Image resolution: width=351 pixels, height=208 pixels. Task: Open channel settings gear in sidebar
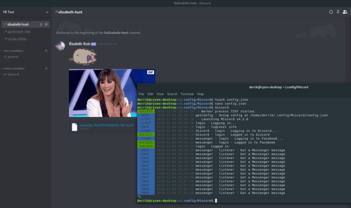(46, 24)
